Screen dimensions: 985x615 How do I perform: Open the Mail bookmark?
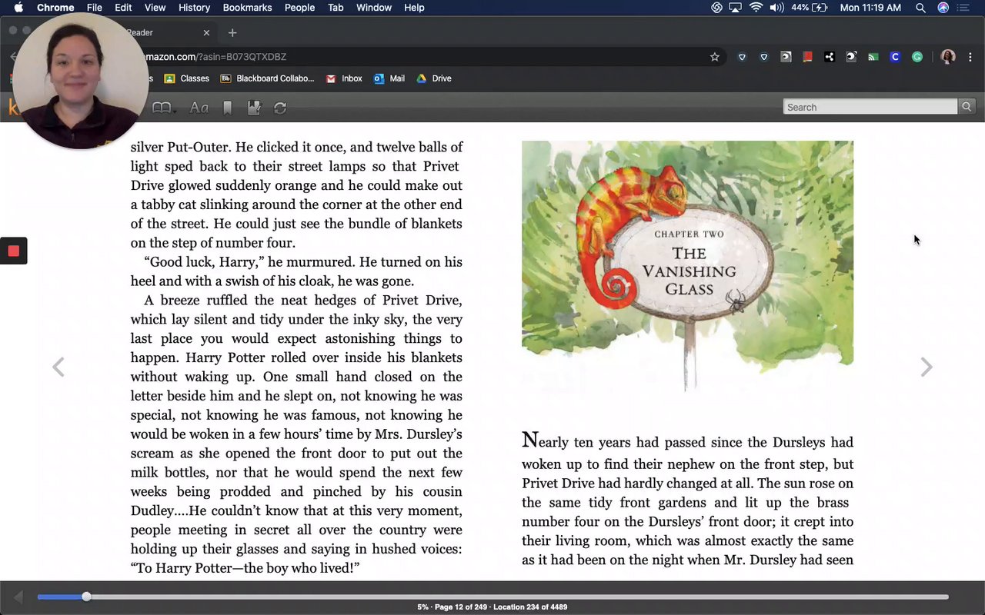(x=389, y=78)
